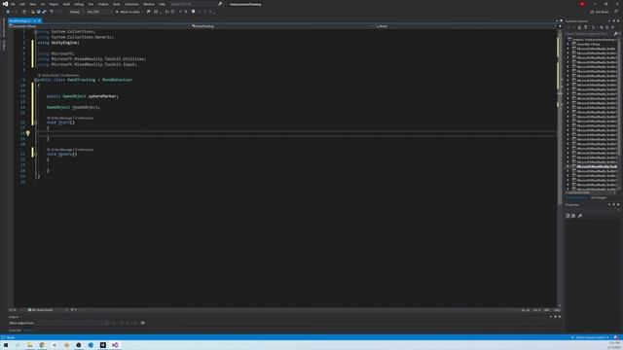623x350 pixels.
Task: Click the code lens above Start method
Action: tap(70, 118)
